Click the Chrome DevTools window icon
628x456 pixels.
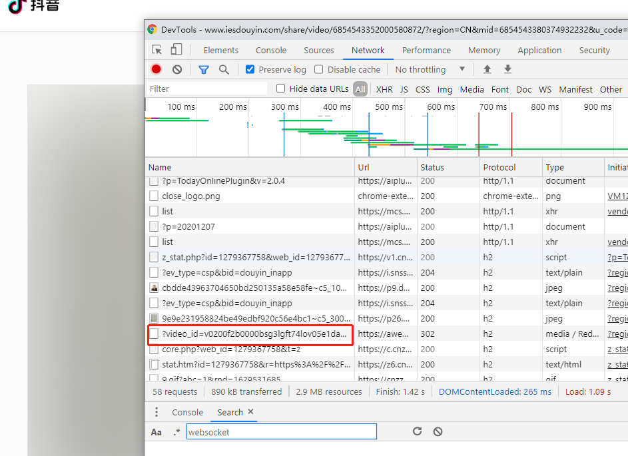(x=153, y=29)
